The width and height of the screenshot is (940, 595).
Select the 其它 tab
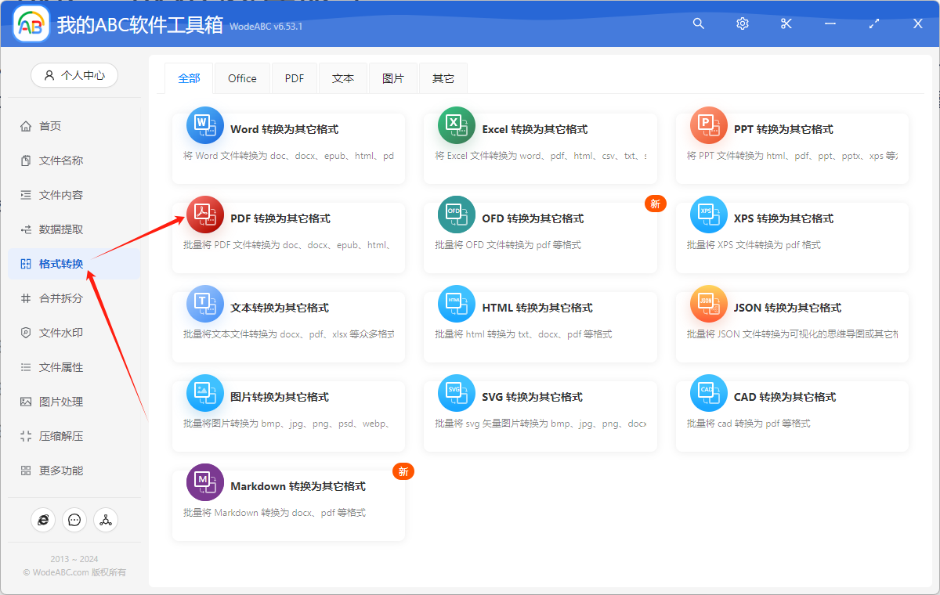(x=443, y=78)
